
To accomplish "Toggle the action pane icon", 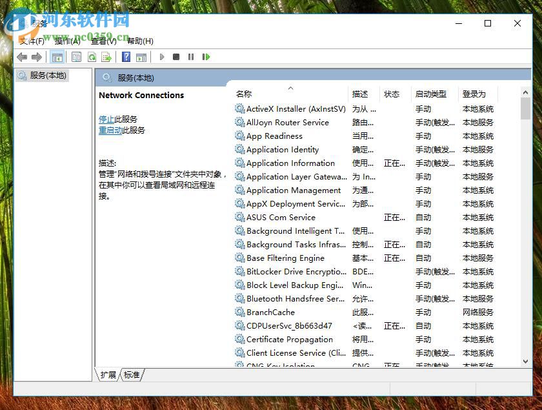I will (141, 57).
